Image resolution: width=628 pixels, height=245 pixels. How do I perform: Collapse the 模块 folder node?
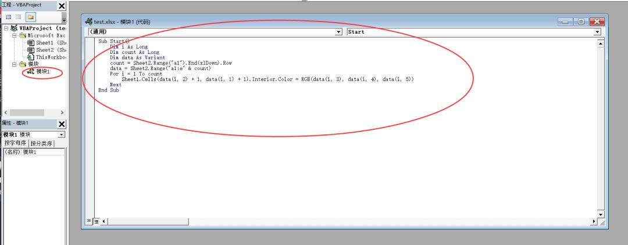click(15, 64)
